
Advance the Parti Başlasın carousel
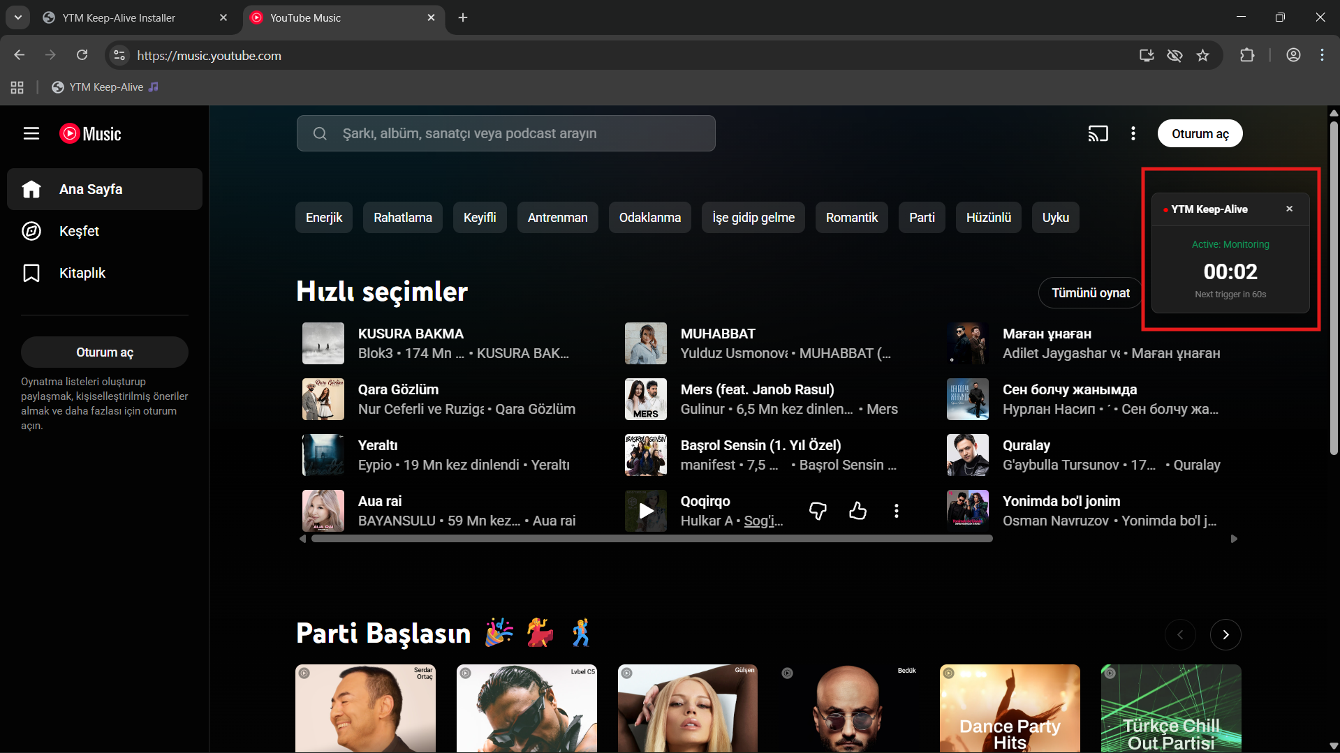coord(1225,634)
